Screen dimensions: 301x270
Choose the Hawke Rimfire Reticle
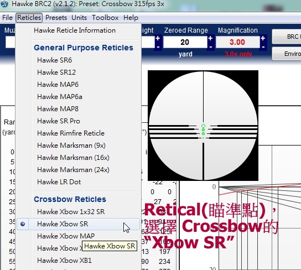click(71, 133)
